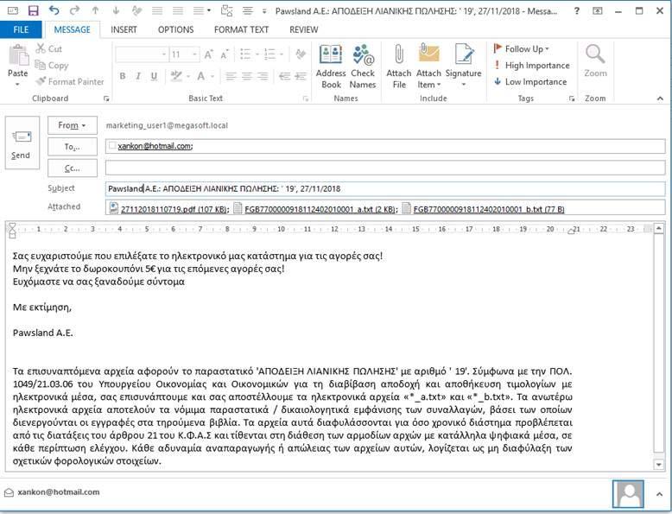This screenshot has width=672, height=514.
Task: Switch to the MESSAGE tab
Action: pos(72,29)
